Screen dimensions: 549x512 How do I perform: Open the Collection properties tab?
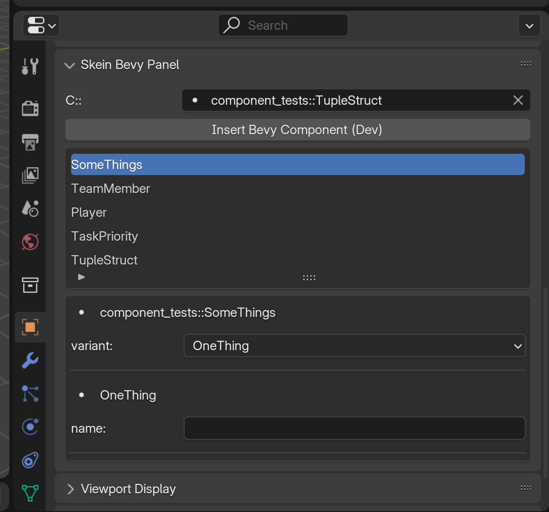[x=30, y=285]
